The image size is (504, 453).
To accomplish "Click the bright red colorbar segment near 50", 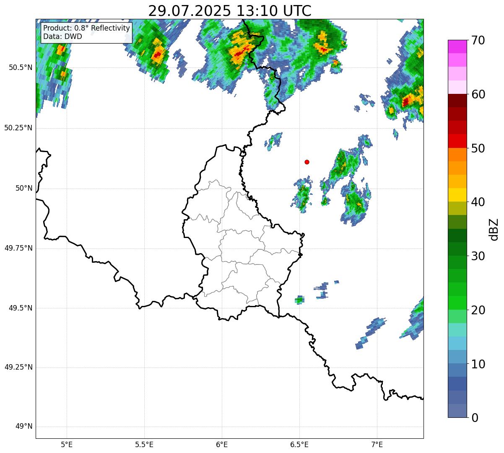I will coord(457,141).
